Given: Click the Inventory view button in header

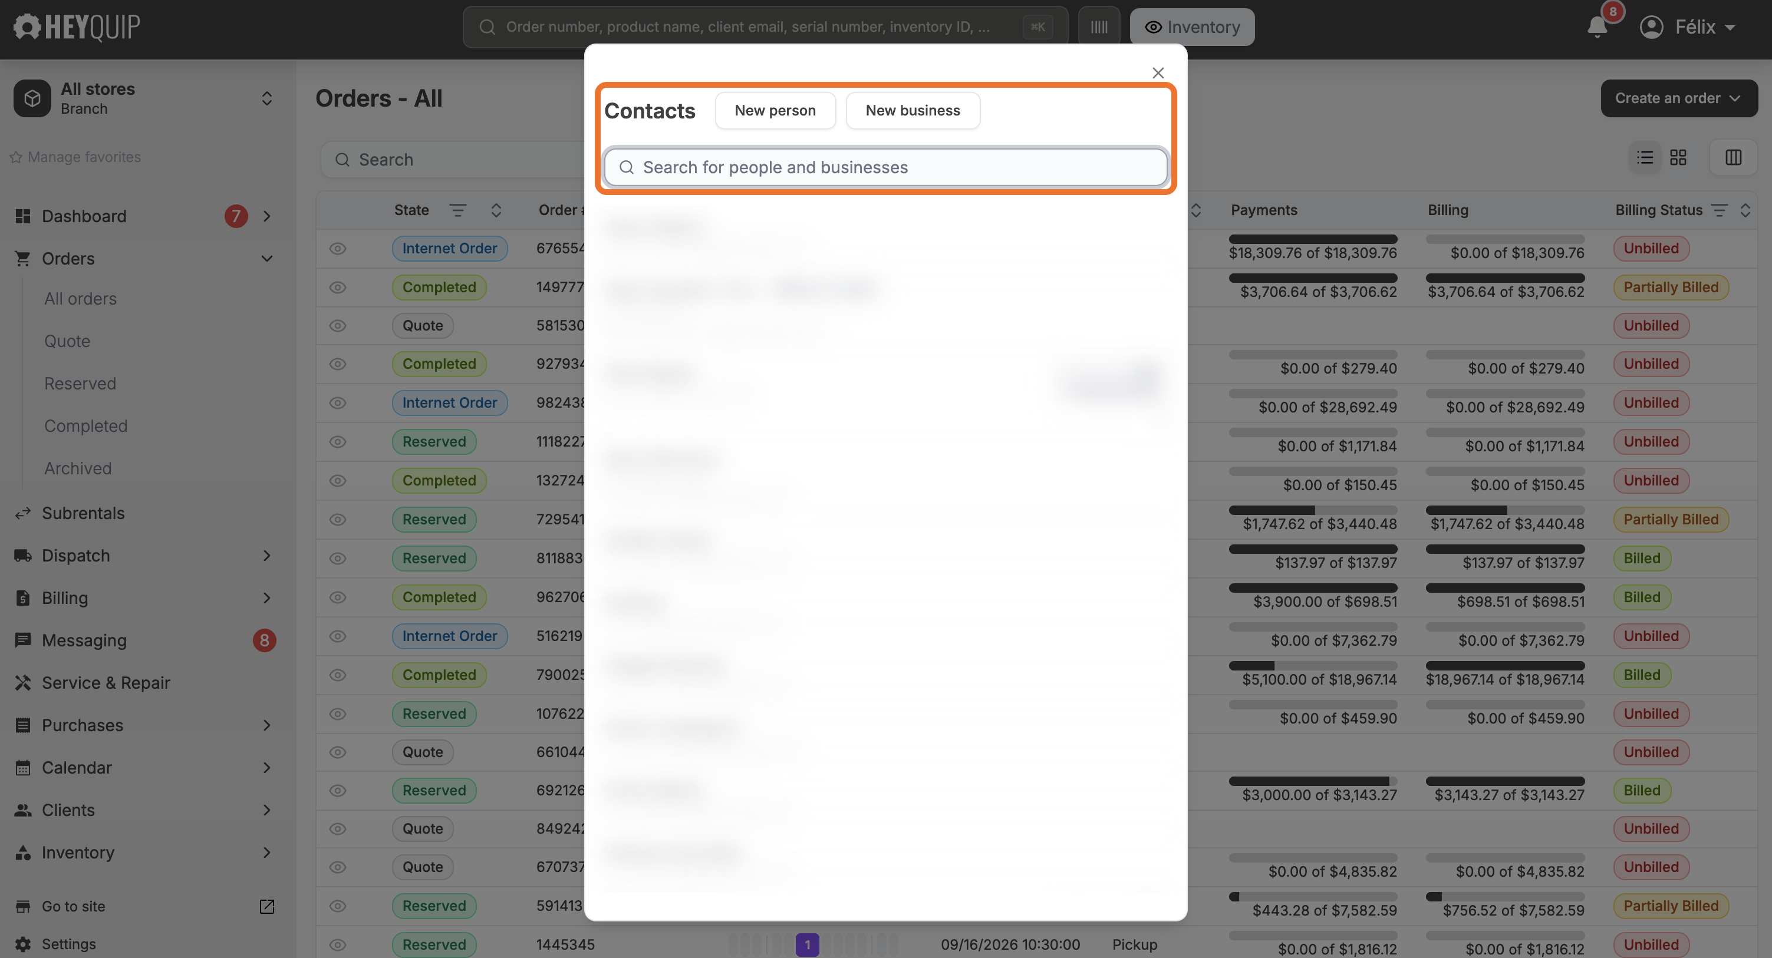Looking at the screenshot, I should pos(1192,27).
